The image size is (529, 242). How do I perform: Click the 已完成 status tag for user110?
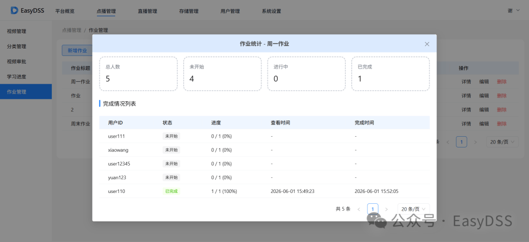pos(171,191)
